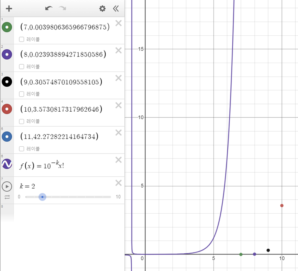The height and width of the screenshot is (271, 298).
Task: Delete the f(x) = 10^-k x! expression
Action: click(x=118, y=160)
